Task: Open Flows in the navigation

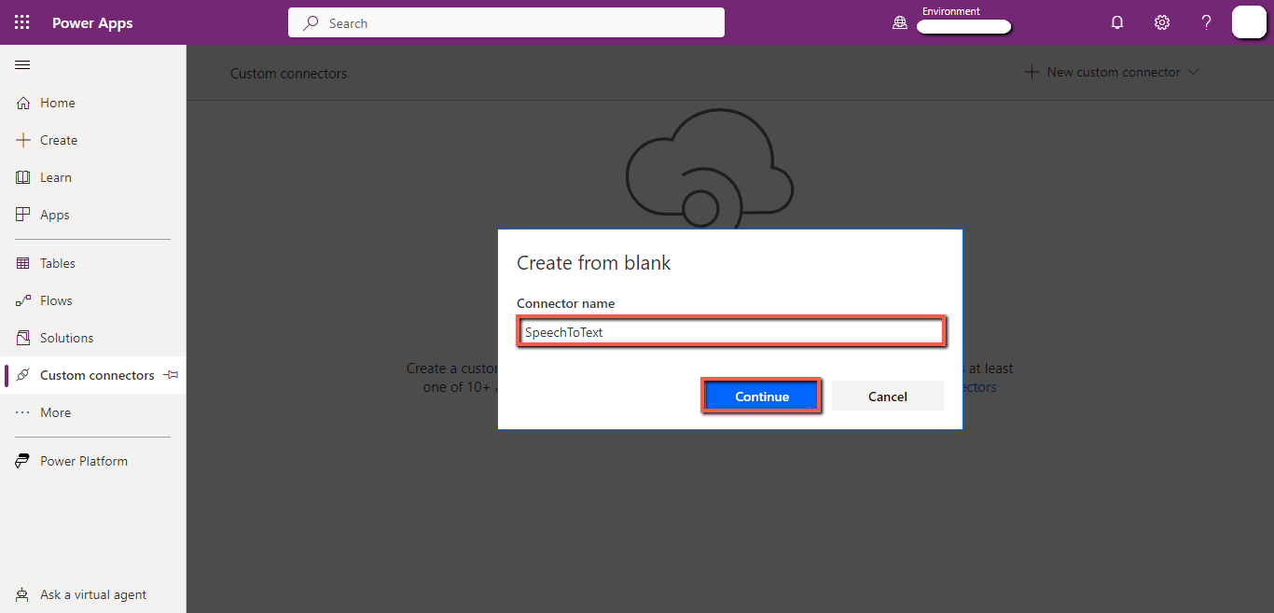Action: 56,300
